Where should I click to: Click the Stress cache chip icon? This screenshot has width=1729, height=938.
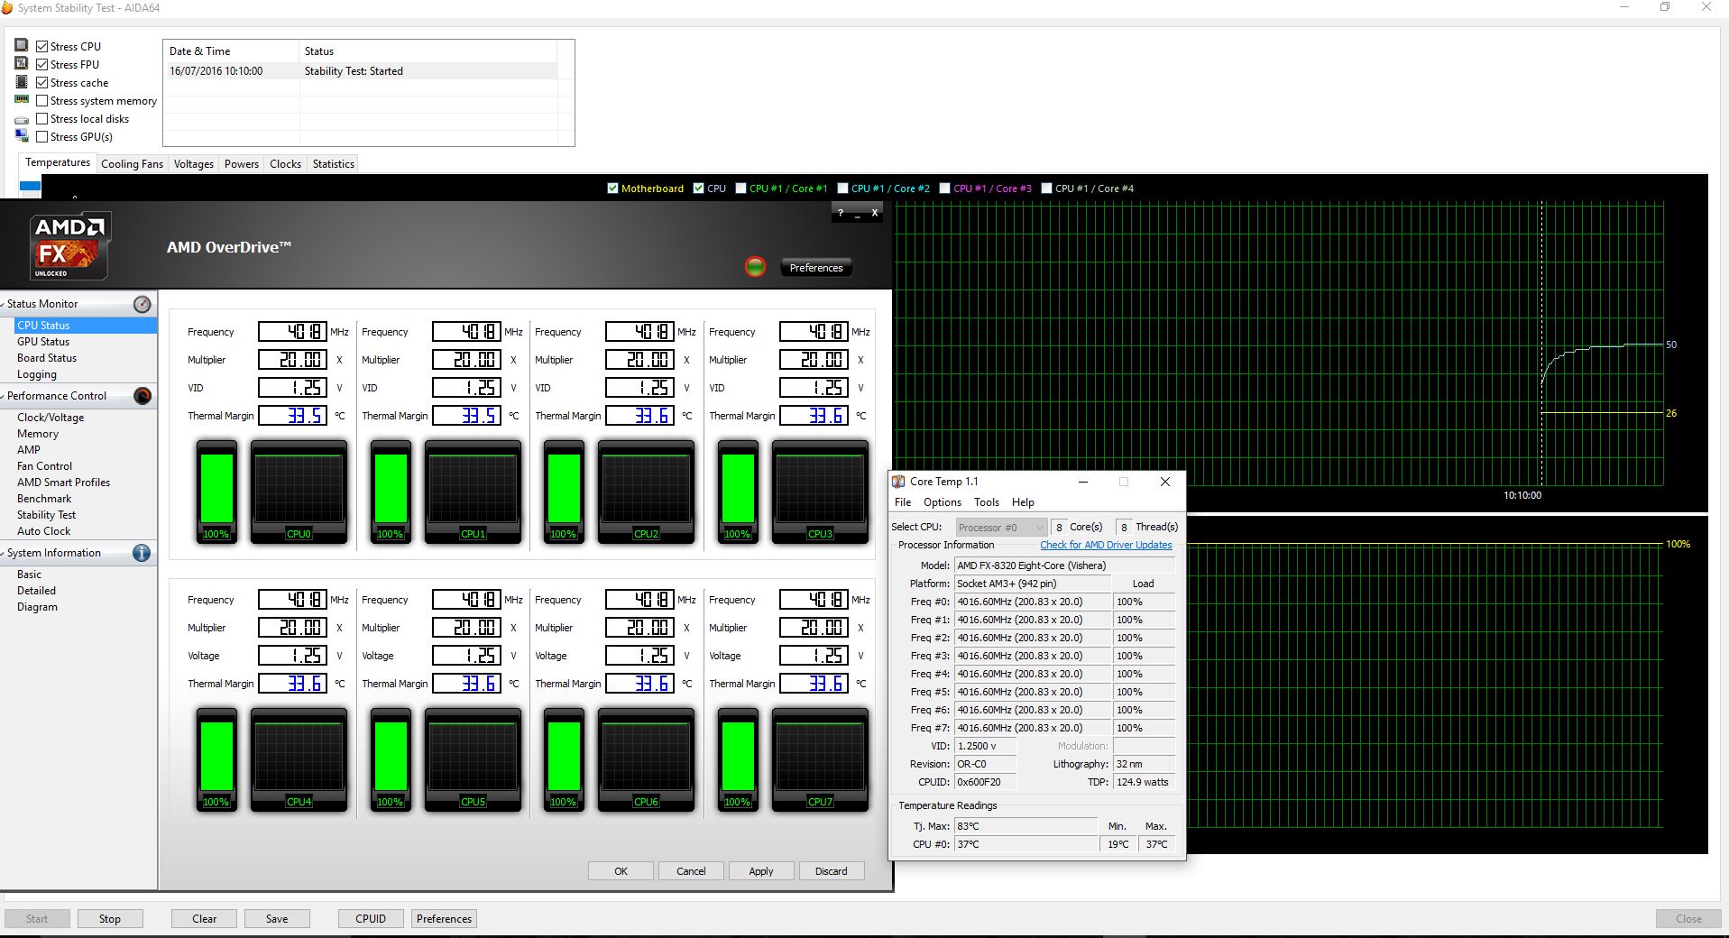pyautogui.click(x=22, y=81)
